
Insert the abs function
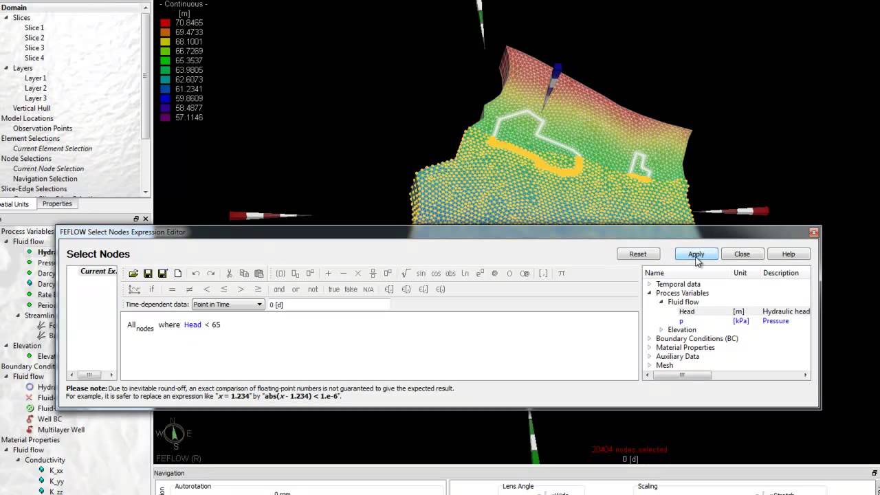450,274
